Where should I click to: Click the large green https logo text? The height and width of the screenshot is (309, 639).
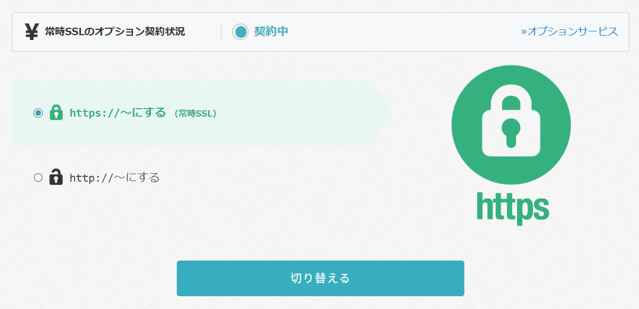tap(512, 208)
